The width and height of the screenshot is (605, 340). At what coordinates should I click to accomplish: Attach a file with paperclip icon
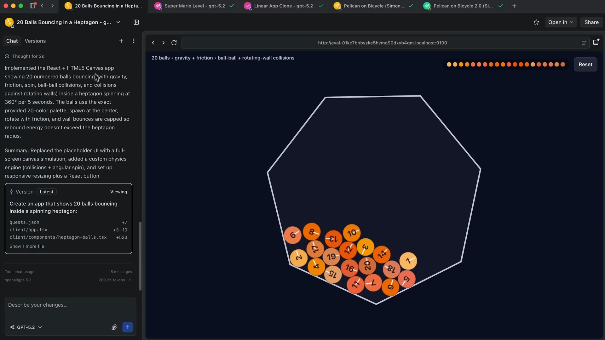click(114, 327)
